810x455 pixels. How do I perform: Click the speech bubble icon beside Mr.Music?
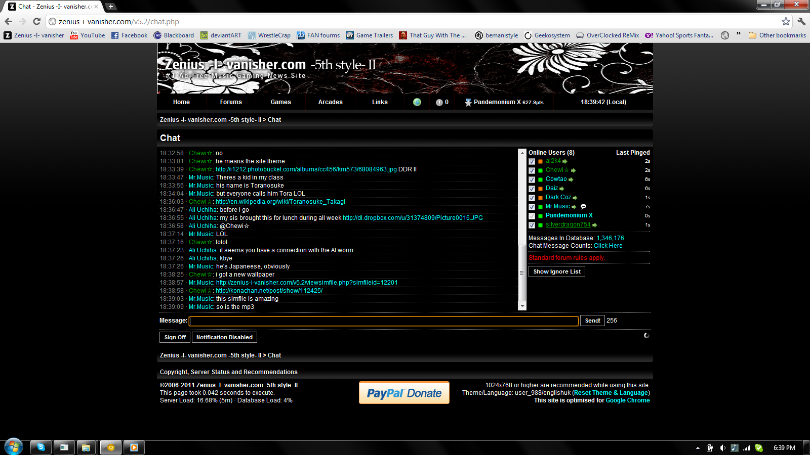(583, 206)
